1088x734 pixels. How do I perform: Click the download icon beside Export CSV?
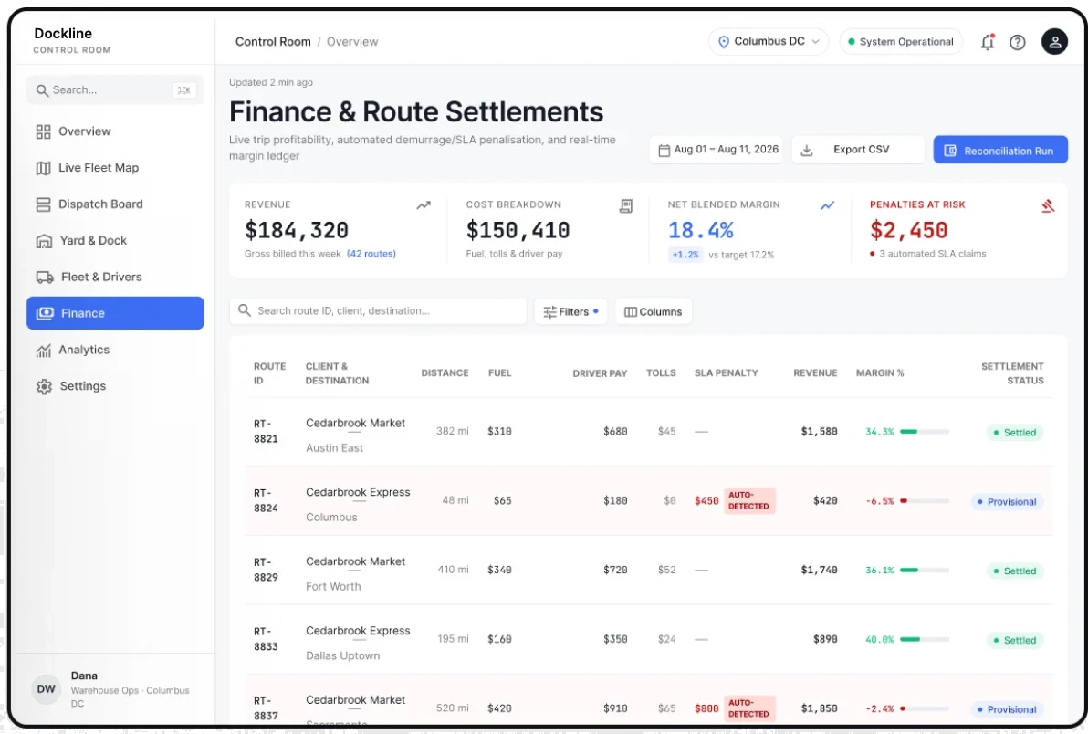click(806, 150)
